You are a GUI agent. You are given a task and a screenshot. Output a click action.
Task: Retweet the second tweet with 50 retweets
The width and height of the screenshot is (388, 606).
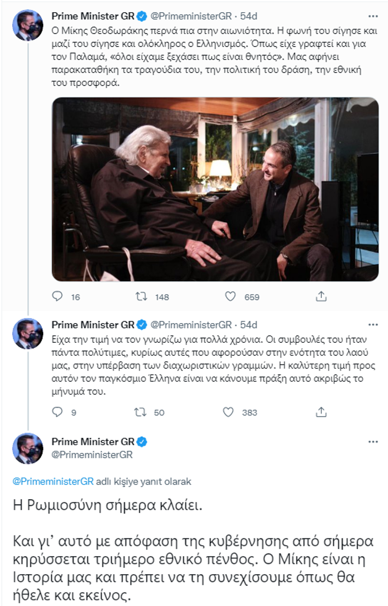(x=142, y=412)
